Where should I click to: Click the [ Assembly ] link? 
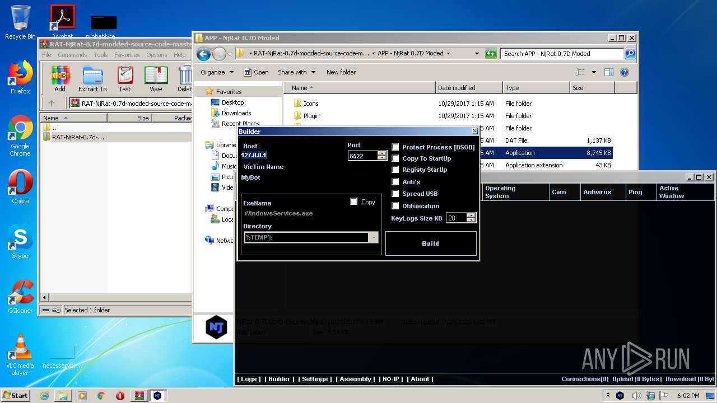355,379
